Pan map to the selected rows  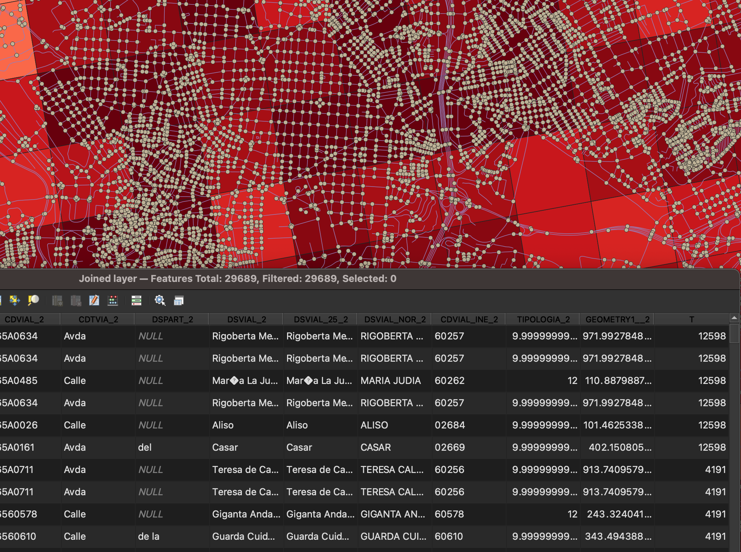pos(14,300)
